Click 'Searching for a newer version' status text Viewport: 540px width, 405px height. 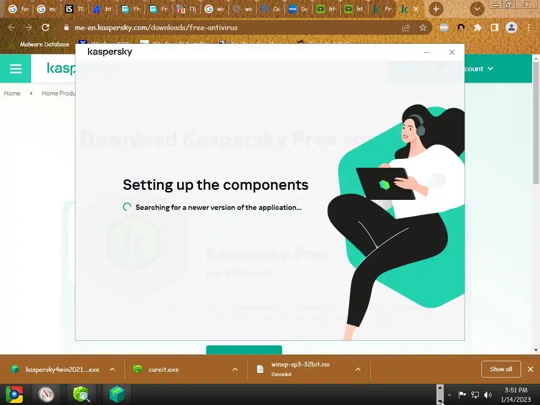click(218, 207)
